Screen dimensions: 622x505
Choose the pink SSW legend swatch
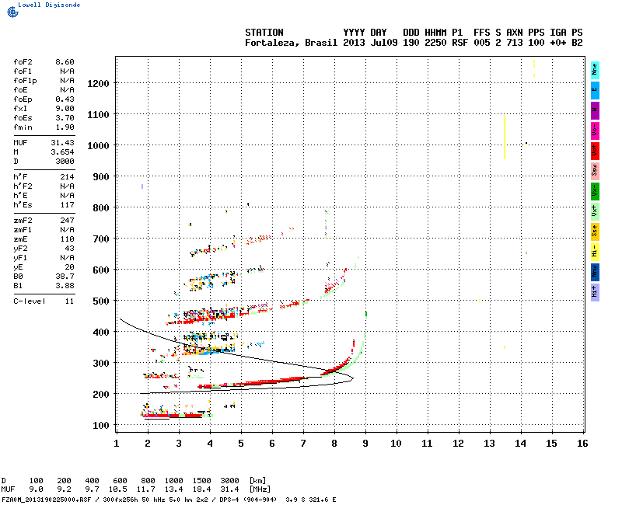[595, 171]
